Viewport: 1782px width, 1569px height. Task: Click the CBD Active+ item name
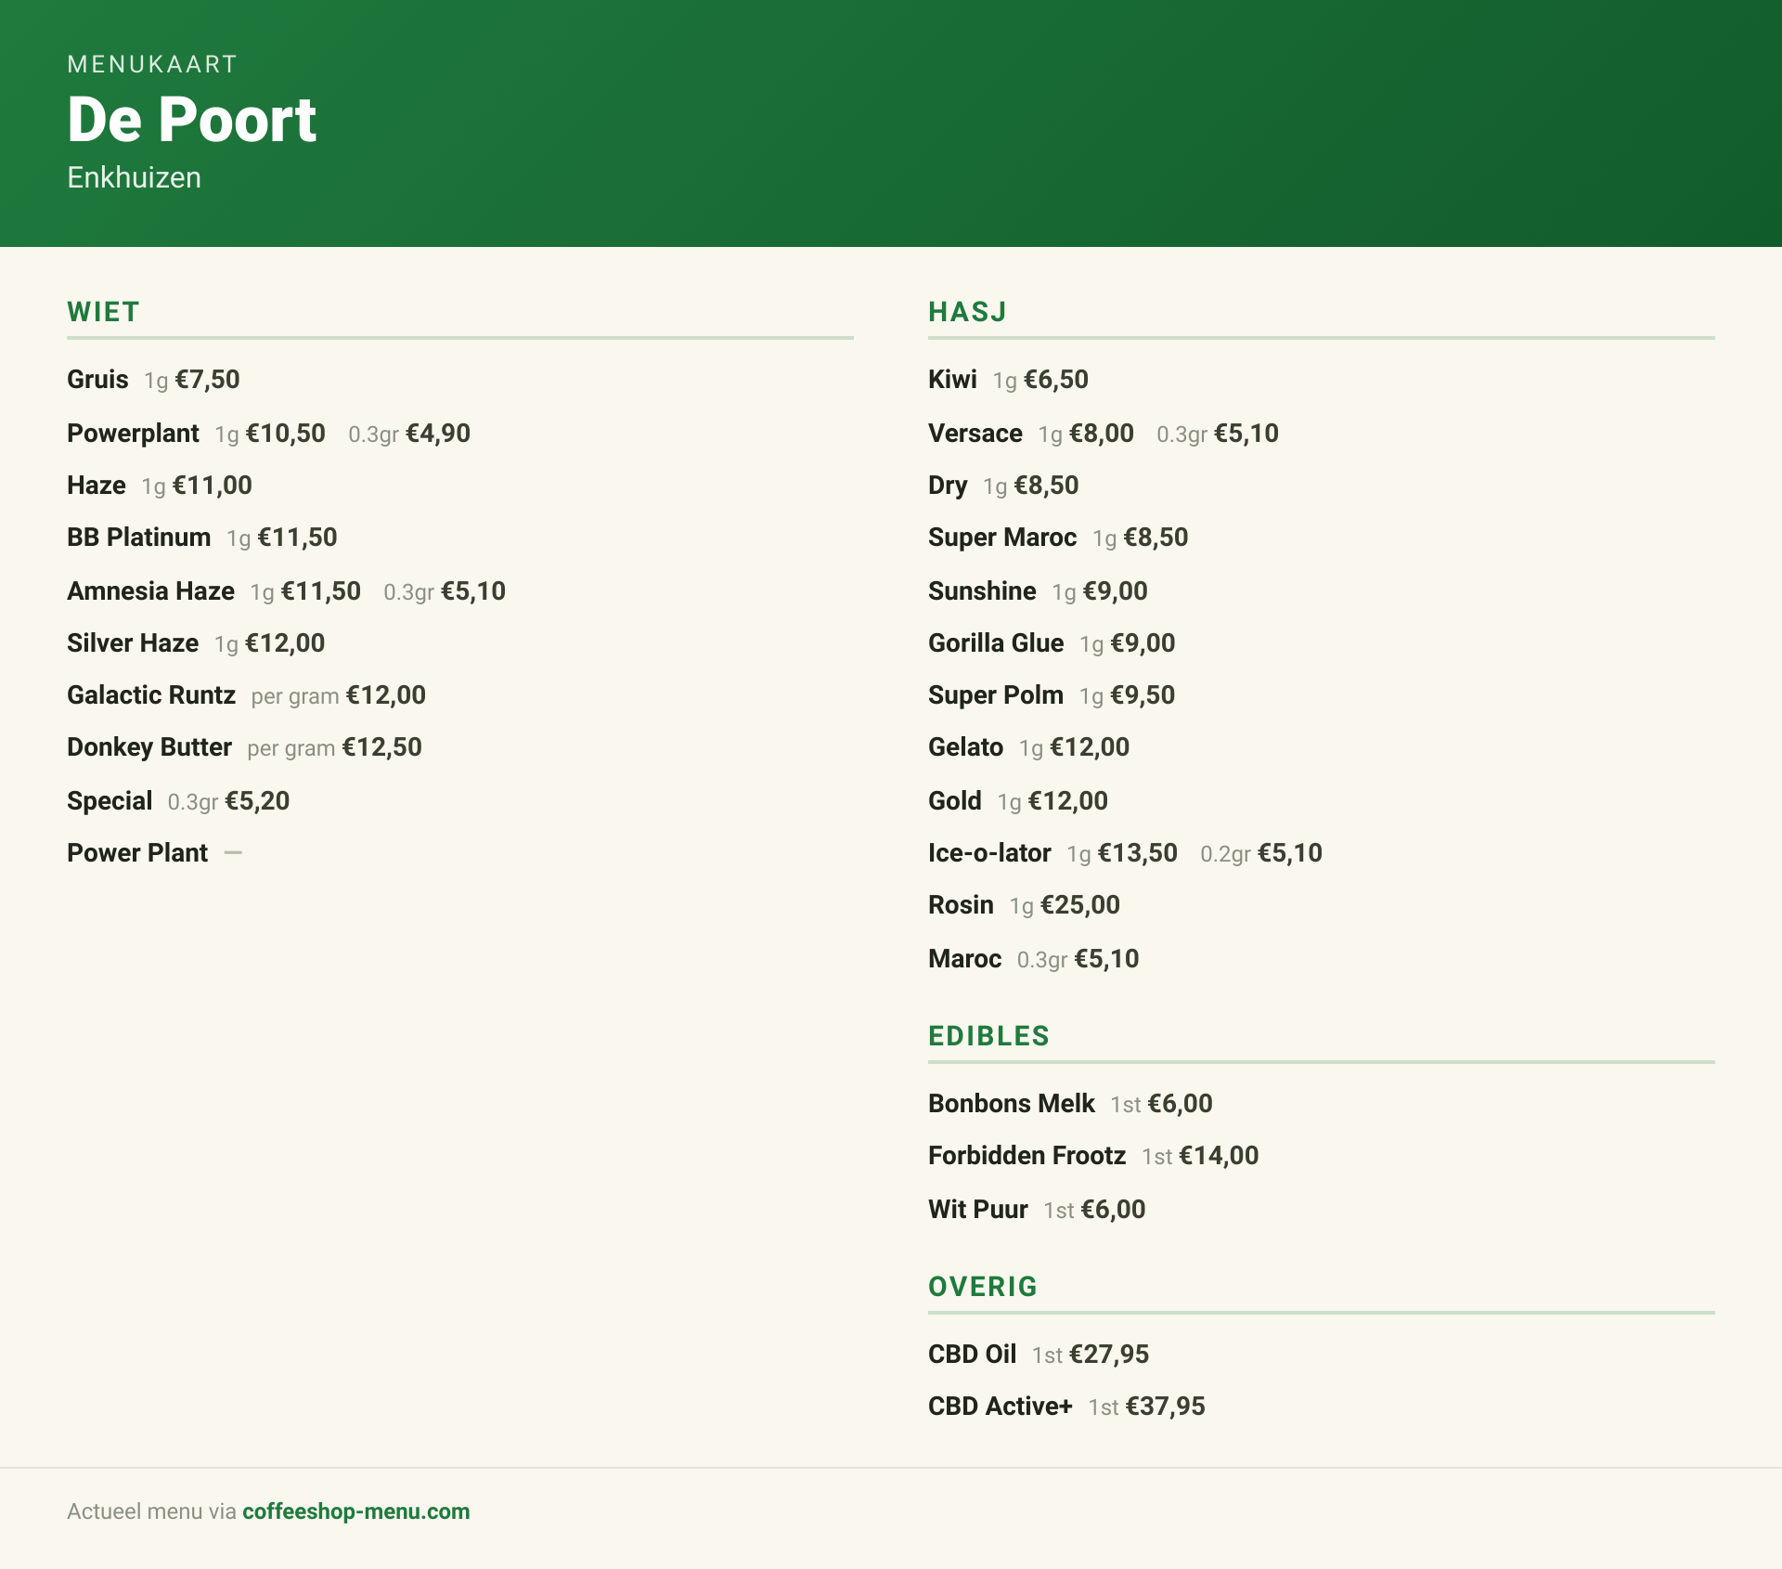click(x=1001, y=1407)
